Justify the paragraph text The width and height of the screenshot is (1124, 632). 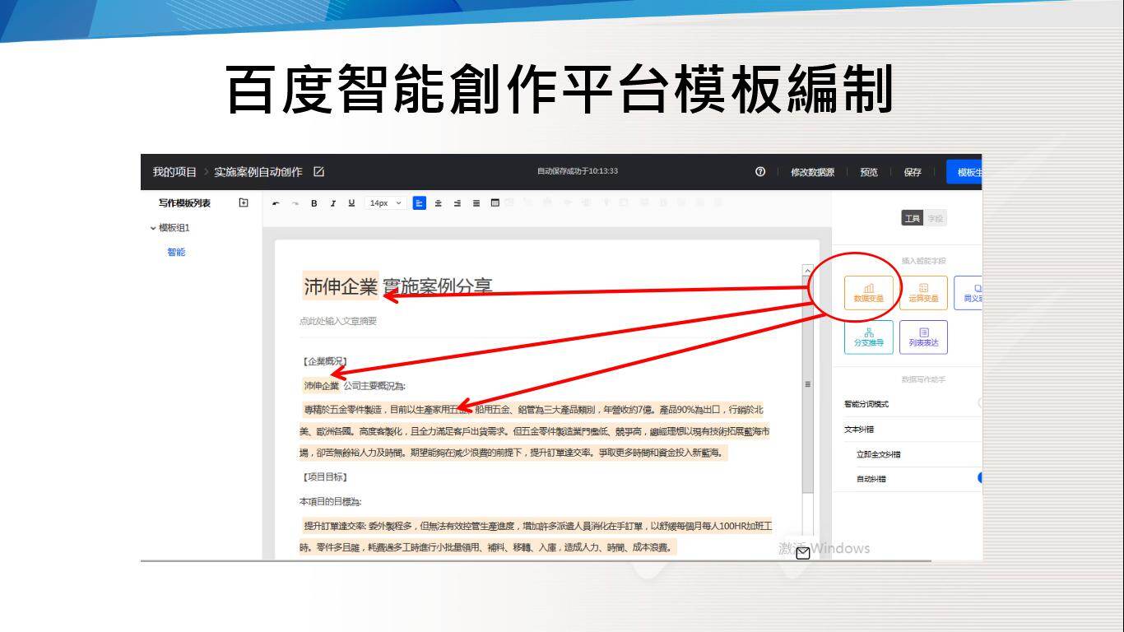point(476,203)
